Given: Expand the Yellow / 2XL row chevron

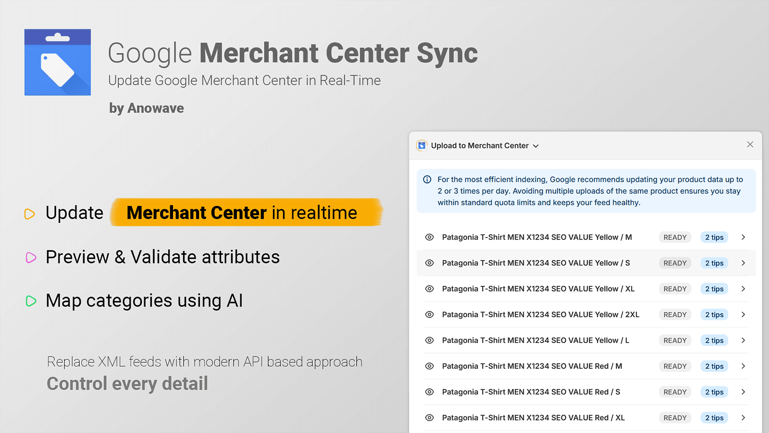Looking at the screenshot, I should (743, 315).
